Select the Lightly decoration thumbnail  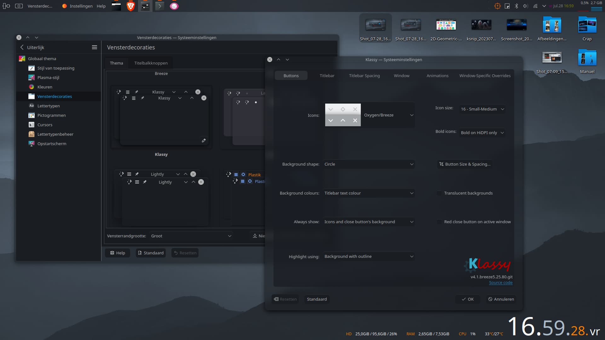point(161,198)
